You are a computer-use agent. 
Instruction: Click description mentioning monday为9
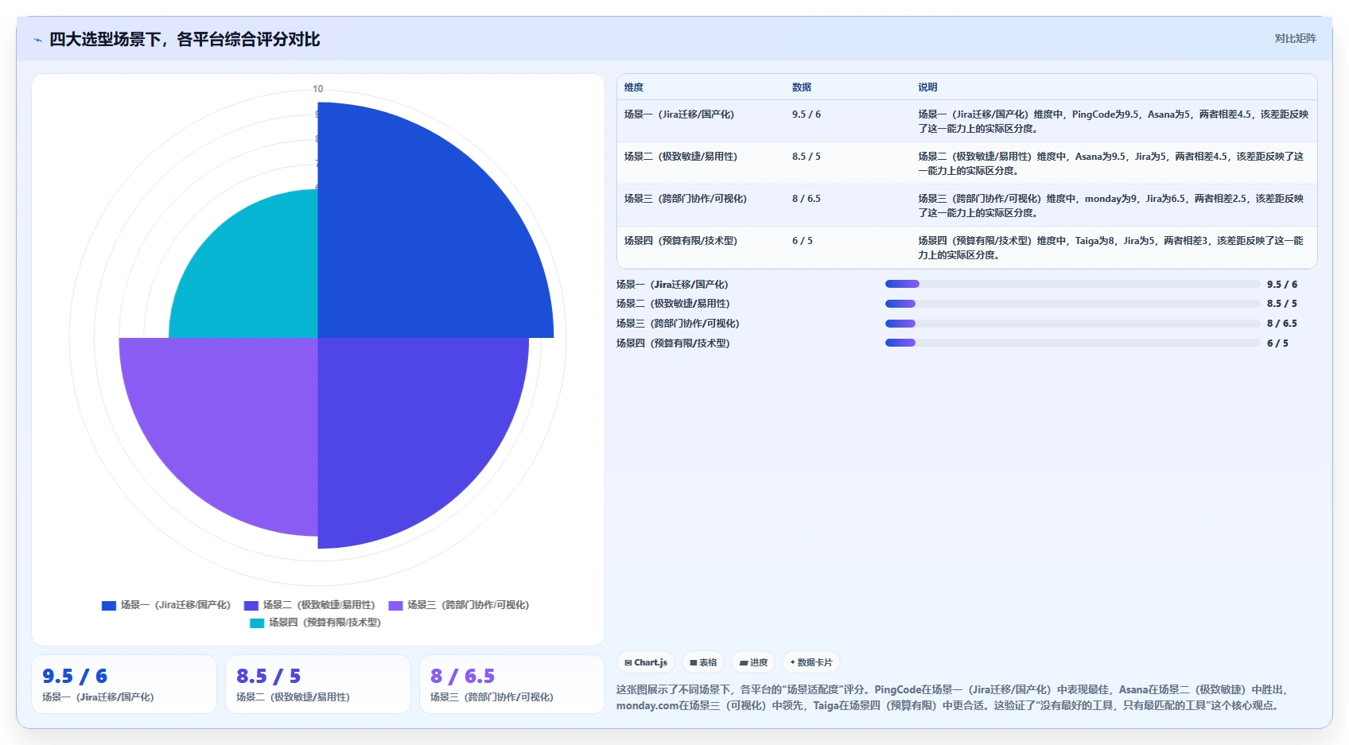point(1111,206)
